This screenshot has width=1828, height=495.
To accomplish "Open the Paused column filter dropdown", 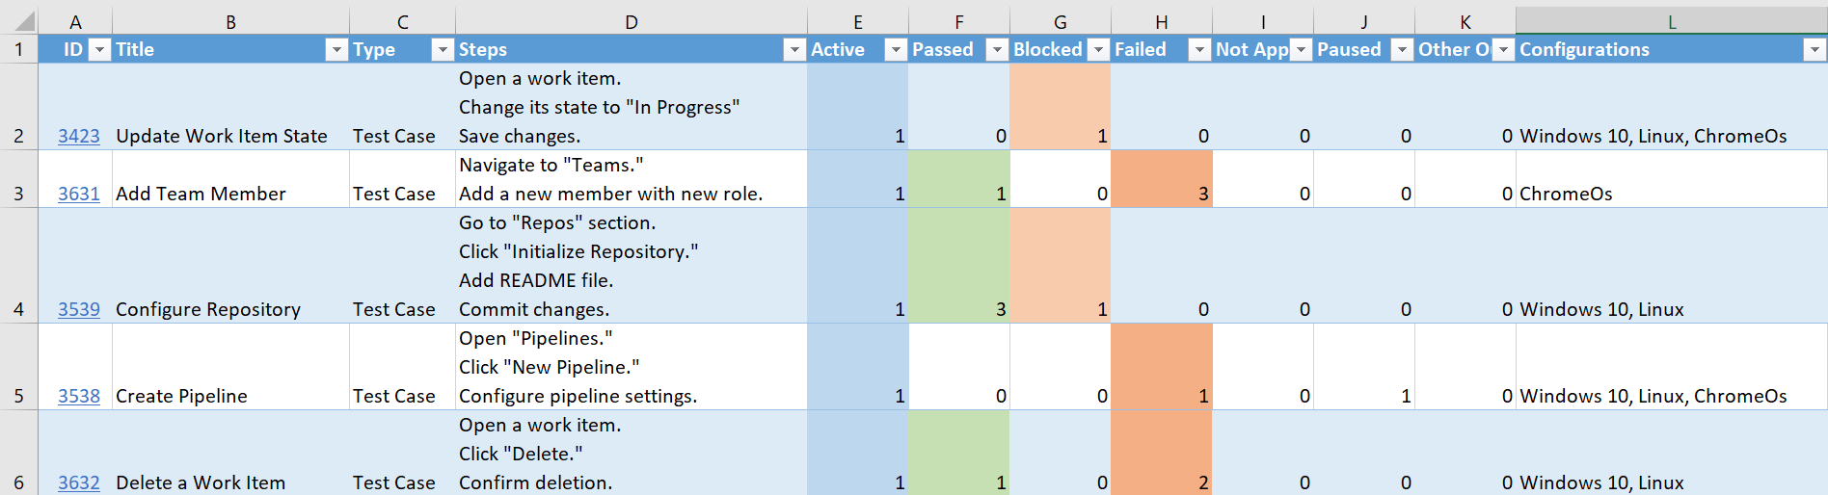I will click(x=1402, y=50).
